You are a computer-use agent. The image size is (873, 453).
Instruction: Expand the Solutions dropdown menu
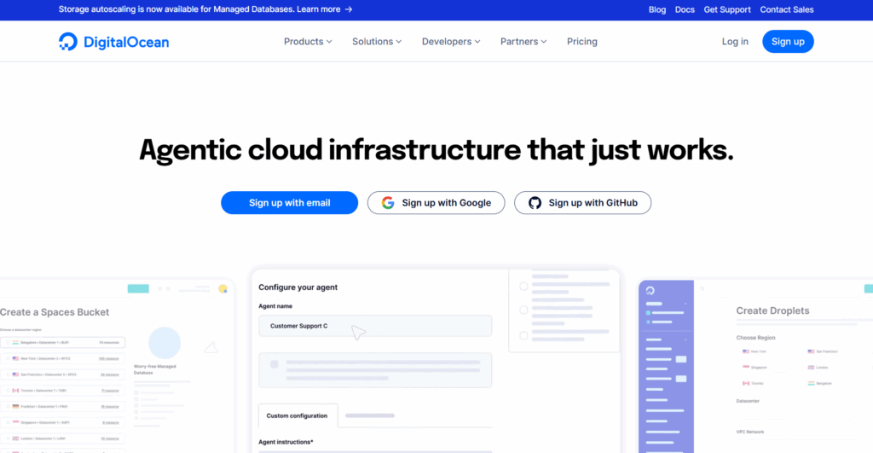[x=377, y=42]
